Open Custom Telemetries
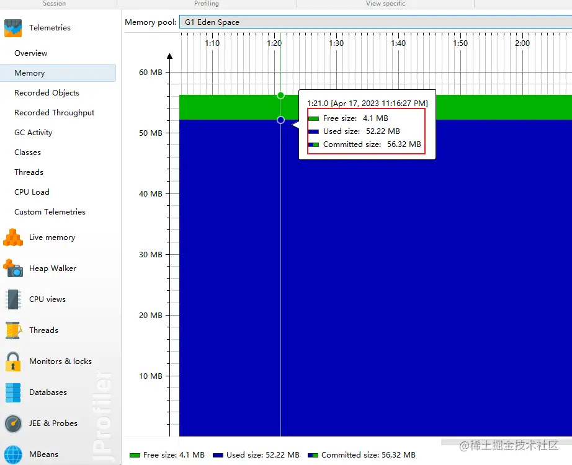 tap(50, 211)
